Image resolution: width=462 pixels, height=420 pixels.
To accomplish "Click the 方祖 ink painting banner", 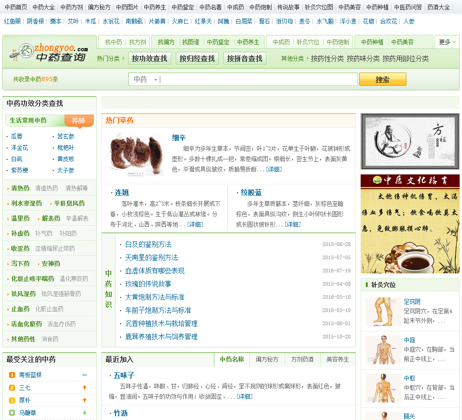I will coord(410,141).
